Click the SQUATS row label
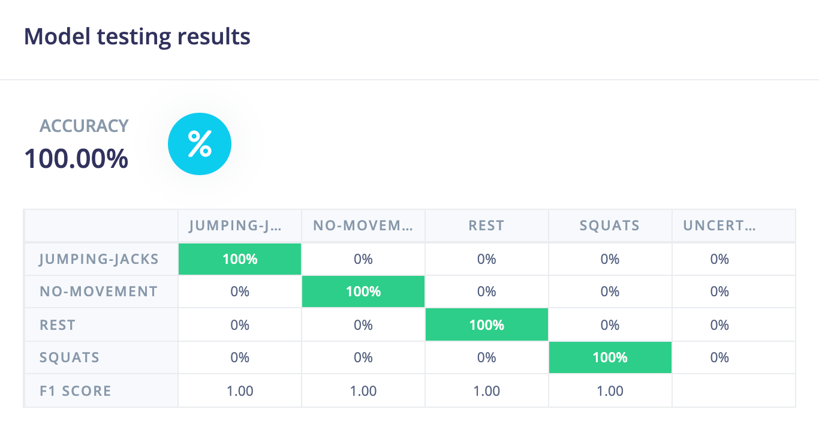Image resolution: width=819 pixels, height=421 pixels. coord(70,357)
